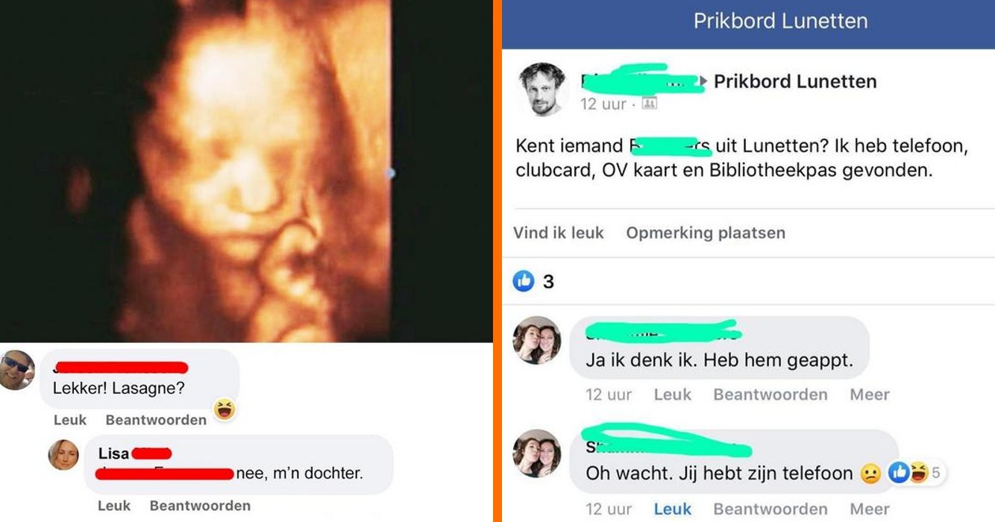Screen dimensions: 995x522
Task: Click 'Beantwoorden' under 'Heb hem geappt' comment
Action: pyautogui.click(x=770, y=394)
